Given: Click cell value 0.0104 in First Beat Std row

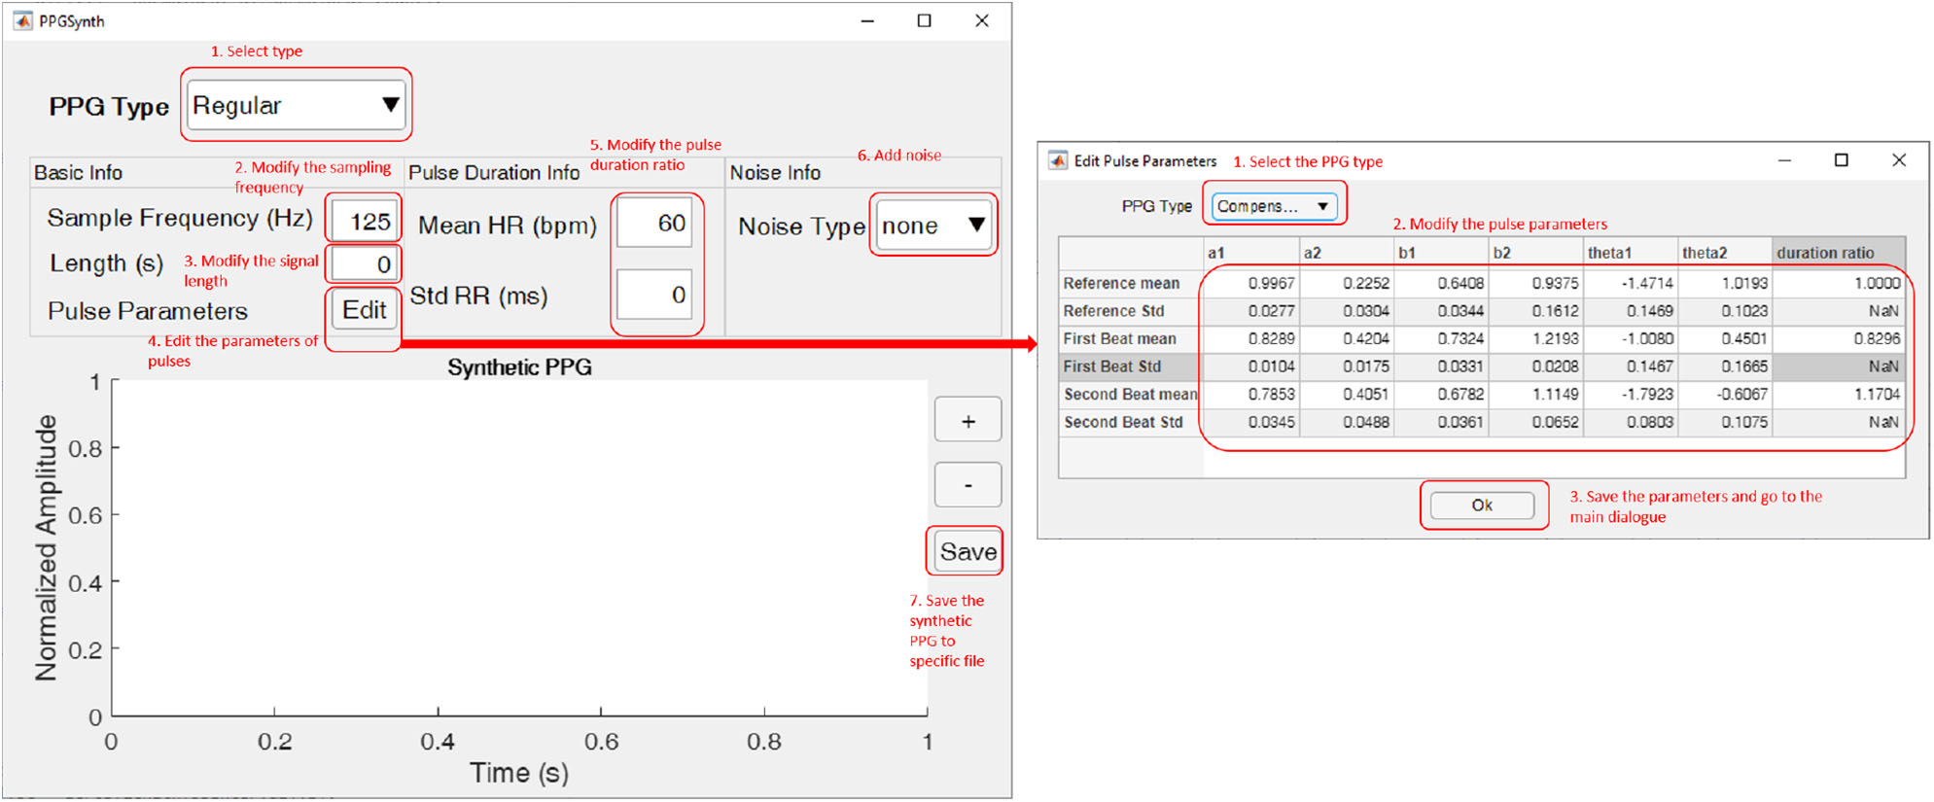Looking at the screenshot, I should 1251,366.
